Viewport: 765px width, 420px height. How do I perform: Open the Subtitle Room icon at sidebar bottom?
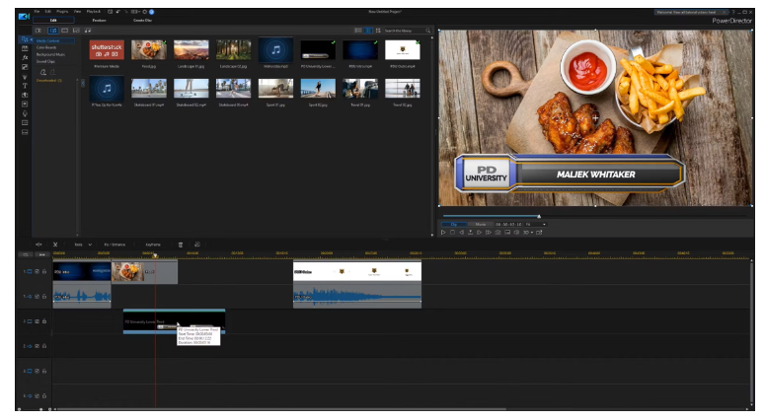[25, 132]
